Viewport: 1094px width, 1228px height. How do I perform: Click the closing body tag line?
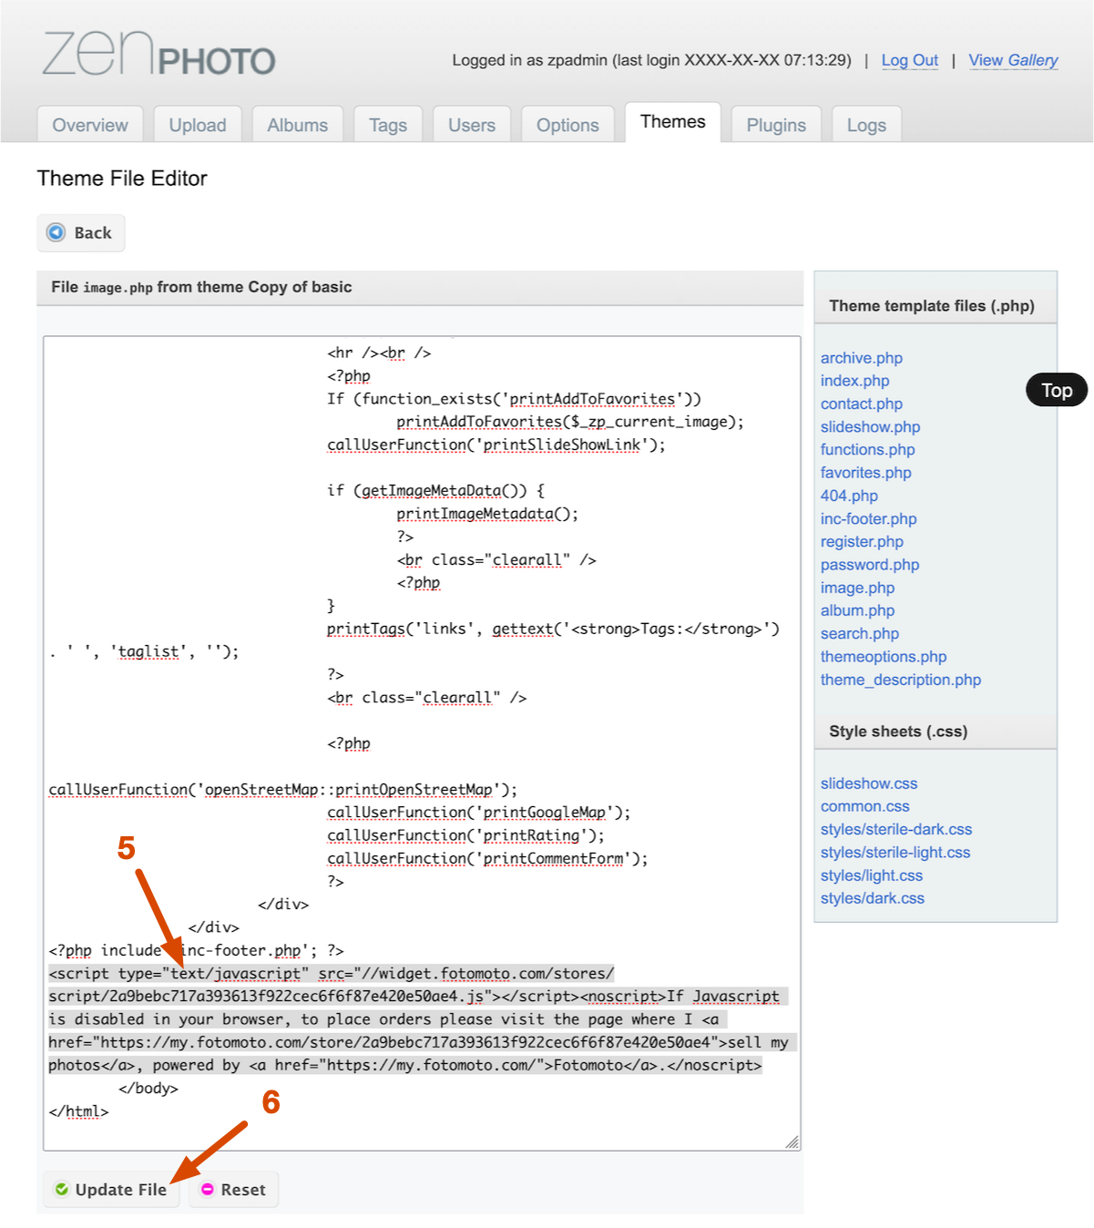click(148, 1089)
